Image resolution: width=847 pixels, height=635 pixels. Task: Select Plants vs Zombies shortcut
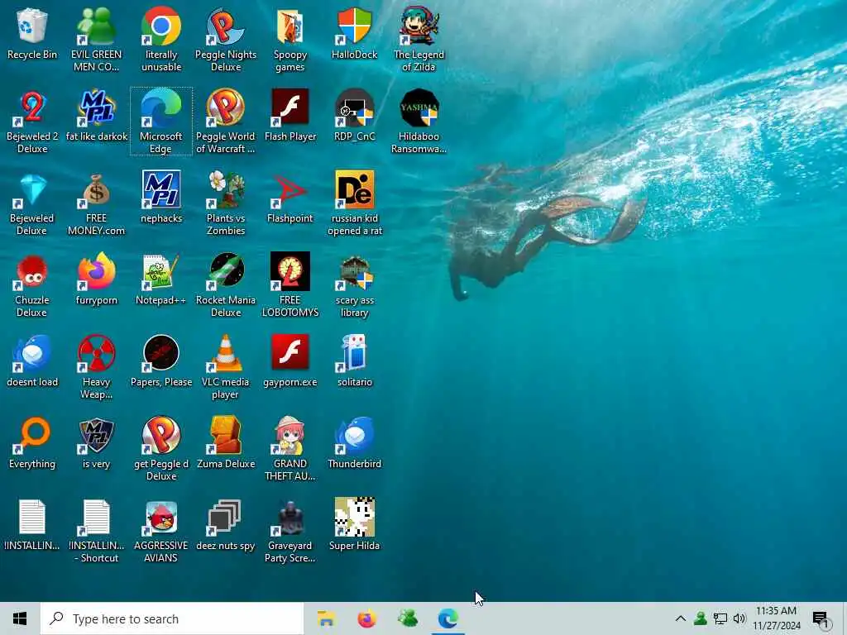pyautogui.click(x=226, y=203)
